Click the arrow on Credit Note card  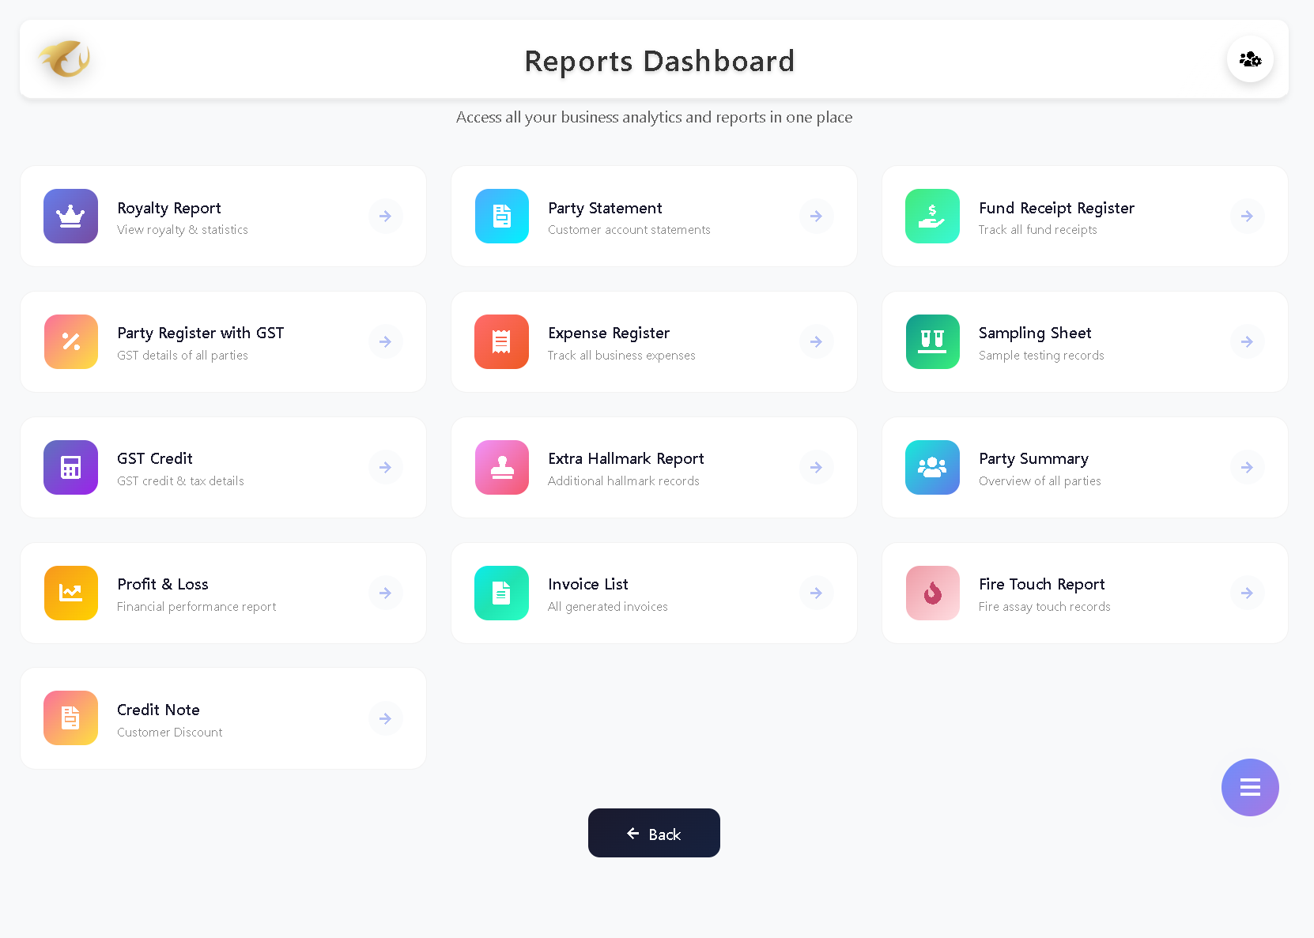click(385, 718)
